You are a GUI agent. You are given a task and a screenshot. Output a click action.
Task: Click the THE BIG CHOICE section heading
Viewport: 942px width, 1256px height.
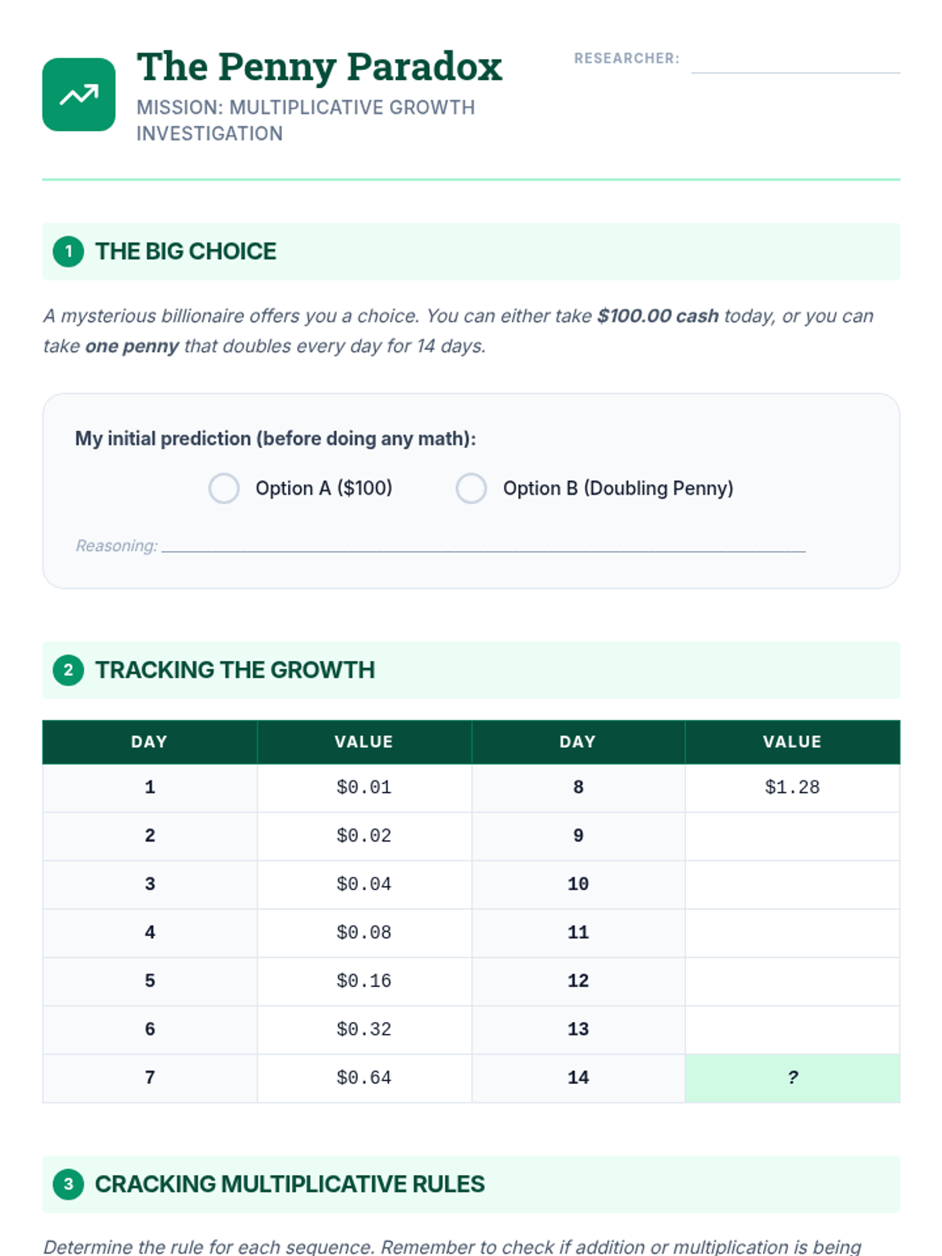[x=185, y=251]
